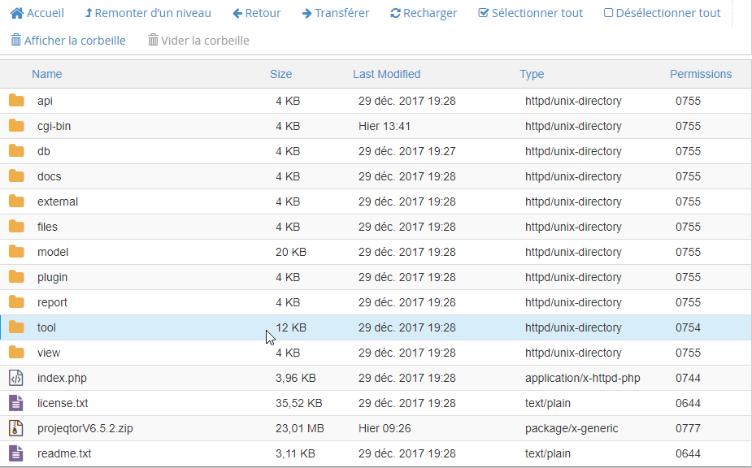Sort the list by Name column header
Screen dimensions: 752x468
click(x=47, y=74)
